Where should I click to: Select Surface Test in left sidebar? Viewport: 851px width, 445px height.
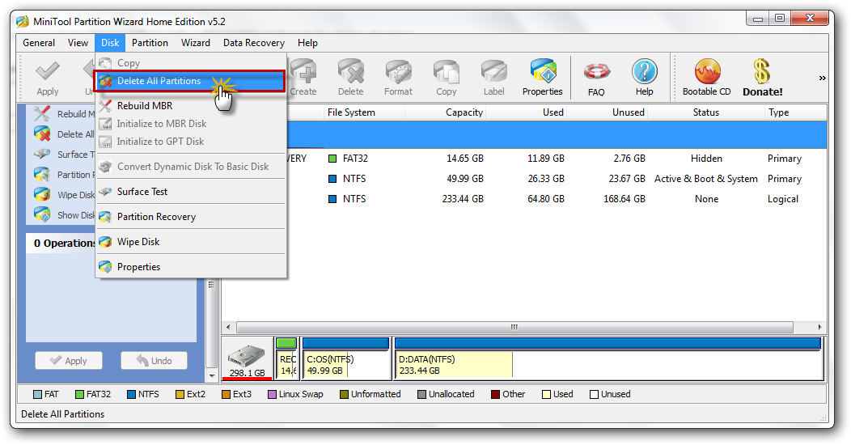coord(64,154)
